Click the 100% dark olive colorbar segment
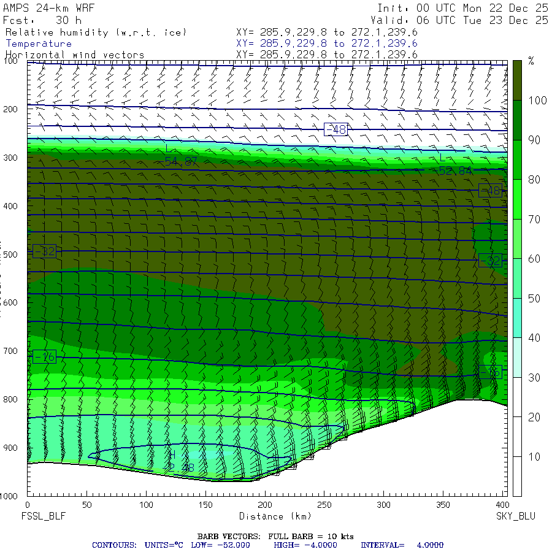Image resolution: width=552 pixels, height=552 pixels. click(x=517, y=80)
